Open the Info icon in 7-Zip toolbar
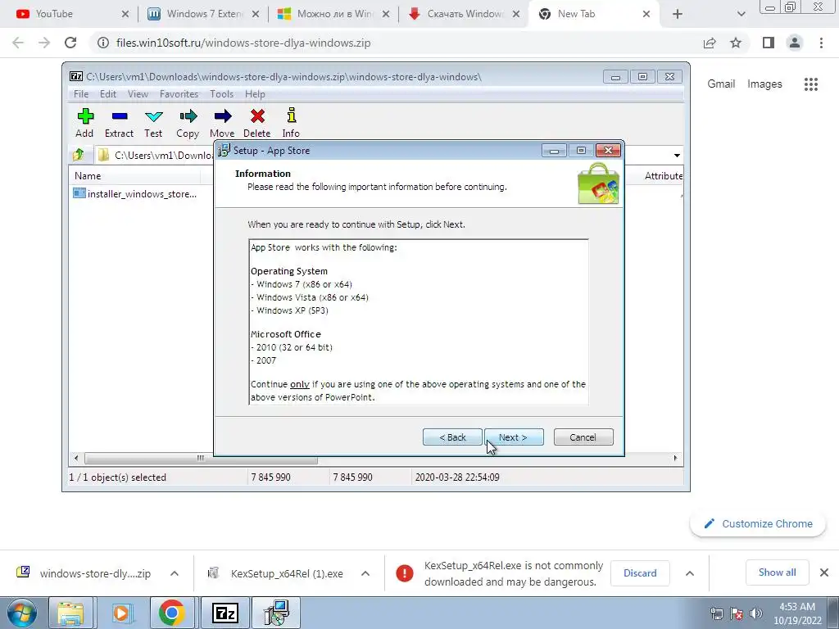 [291, 116]
